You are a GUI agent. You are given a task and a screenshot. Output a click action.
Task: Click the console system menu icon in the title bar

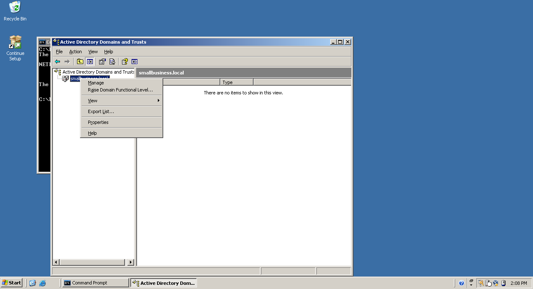pos(56,42)
